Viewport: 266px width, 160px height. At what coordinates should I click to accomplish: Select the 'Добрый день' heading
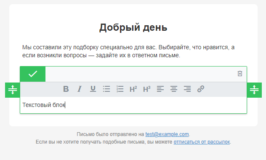(x=133, y=27)
